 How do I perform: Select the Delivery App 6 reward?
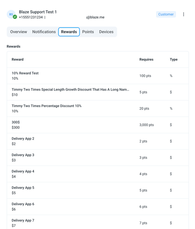click(23, 204)
